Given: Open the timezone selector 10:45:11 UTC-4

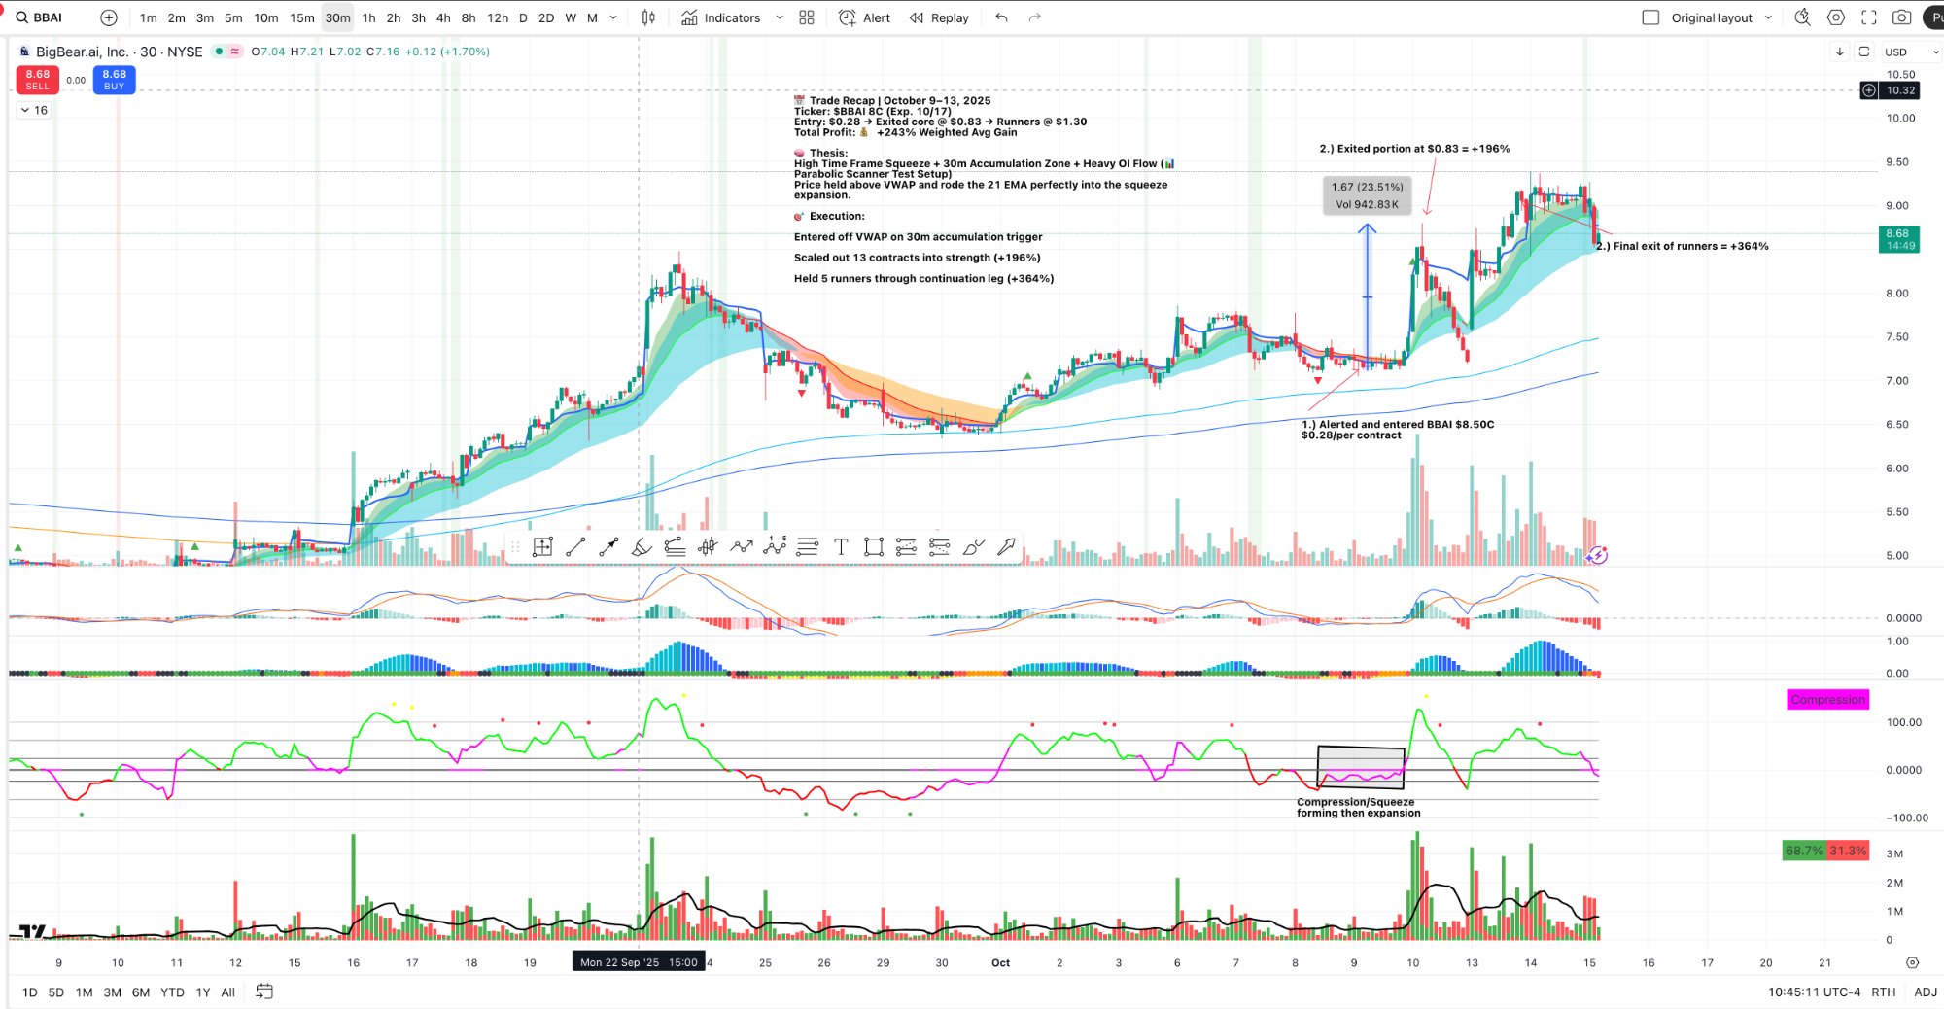Looking at the screenshot, I should click(x=1814, y=992).
